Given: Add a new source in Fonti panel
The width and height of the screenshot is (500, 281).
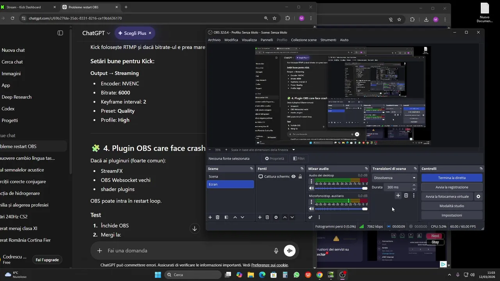Looking at the screenshot, I should click(x=260, y=217).
